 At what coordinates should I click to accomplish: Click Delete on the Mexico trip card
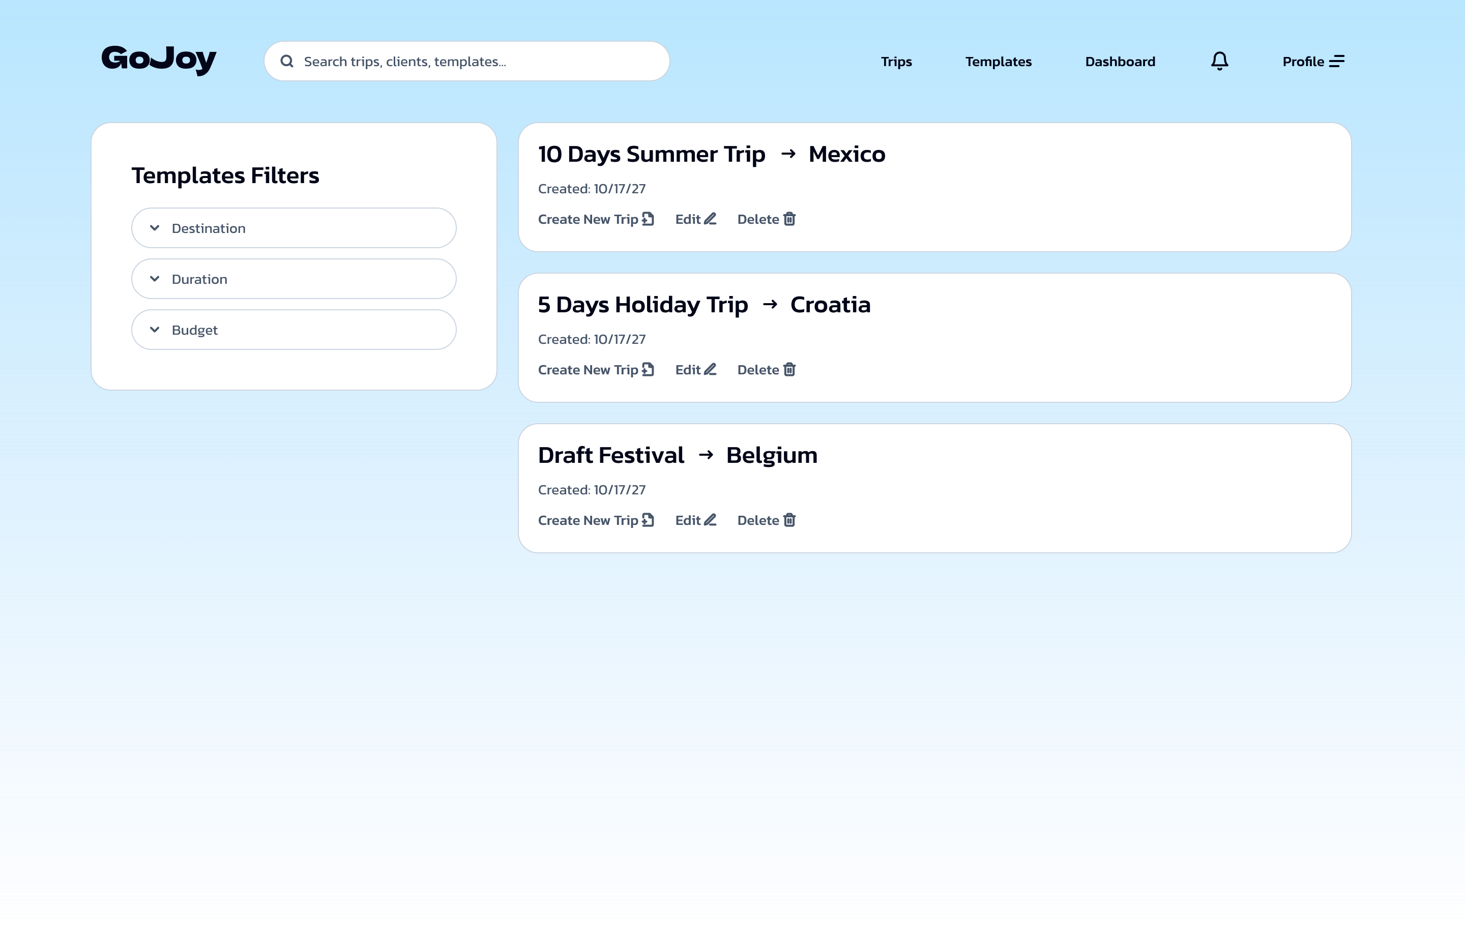(x=759, y=219)
